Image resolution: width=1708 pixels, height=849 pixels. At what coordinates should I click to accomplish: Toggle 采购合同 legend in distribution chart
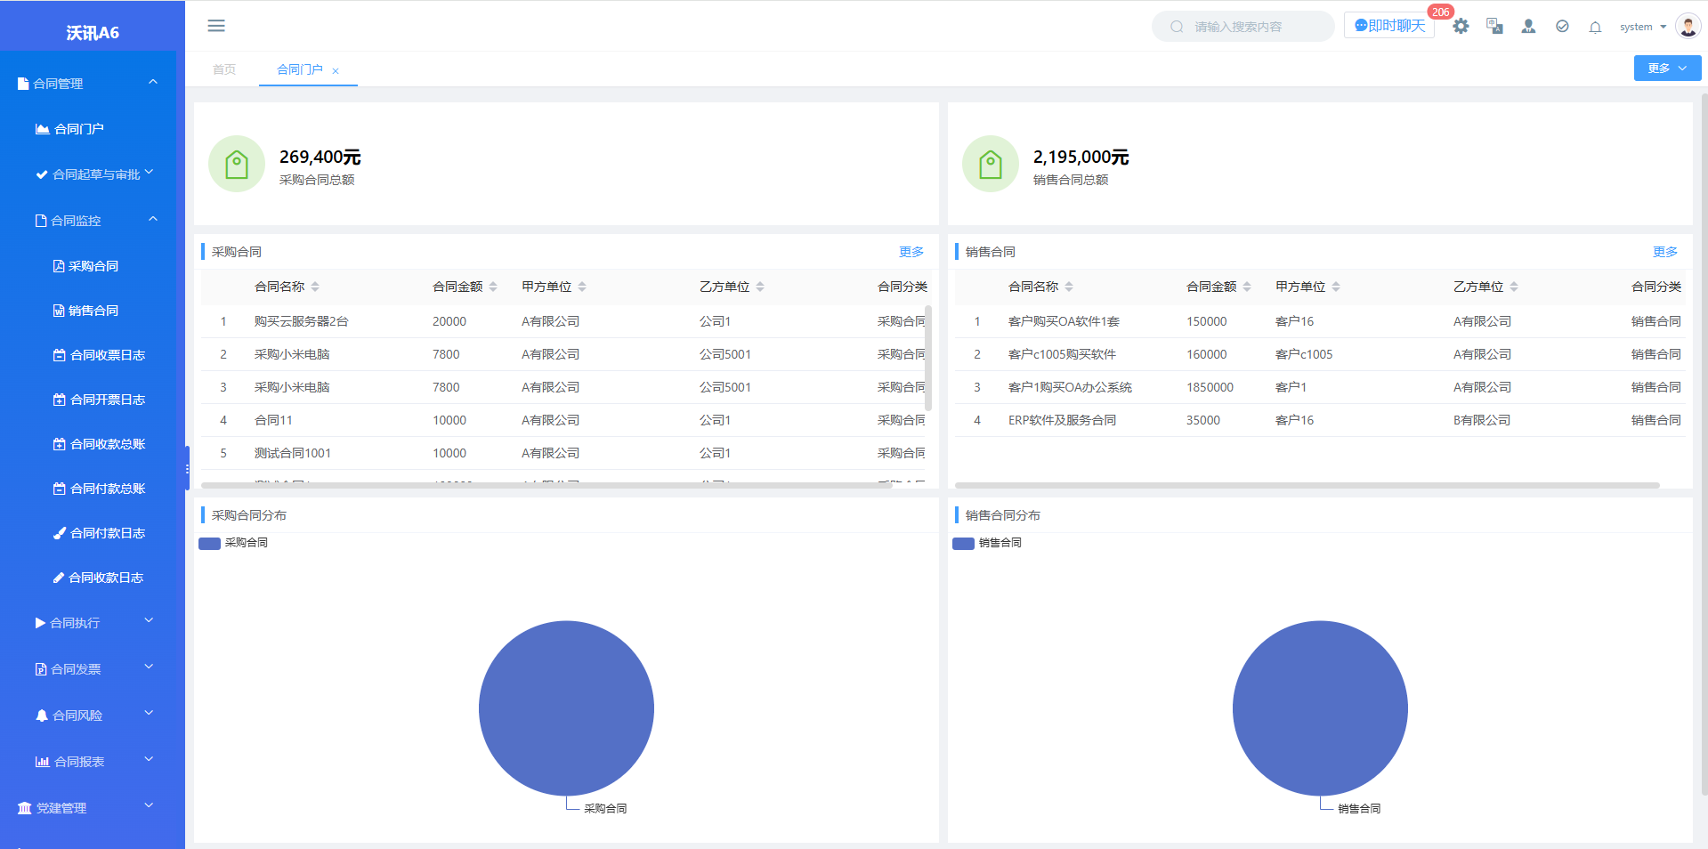(x=234, y=543)
